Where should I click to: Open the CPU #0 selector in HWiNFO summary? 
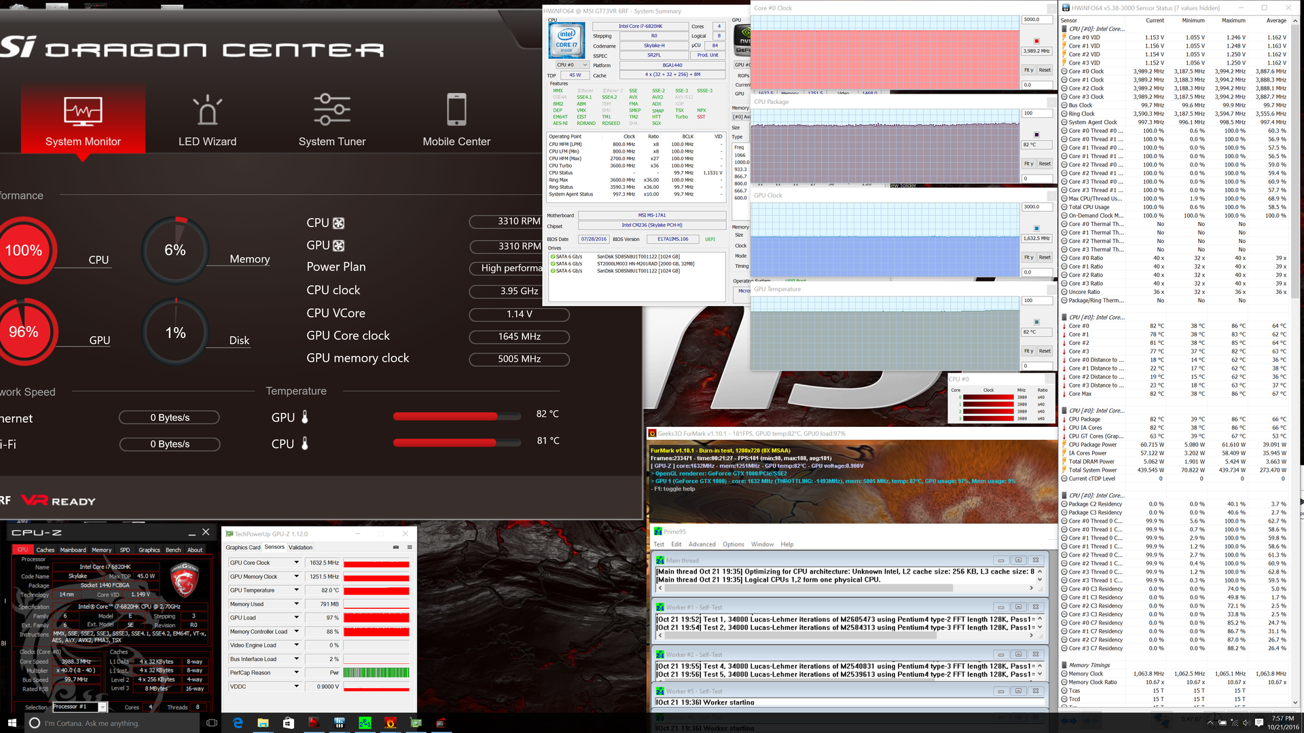[572, 65]
